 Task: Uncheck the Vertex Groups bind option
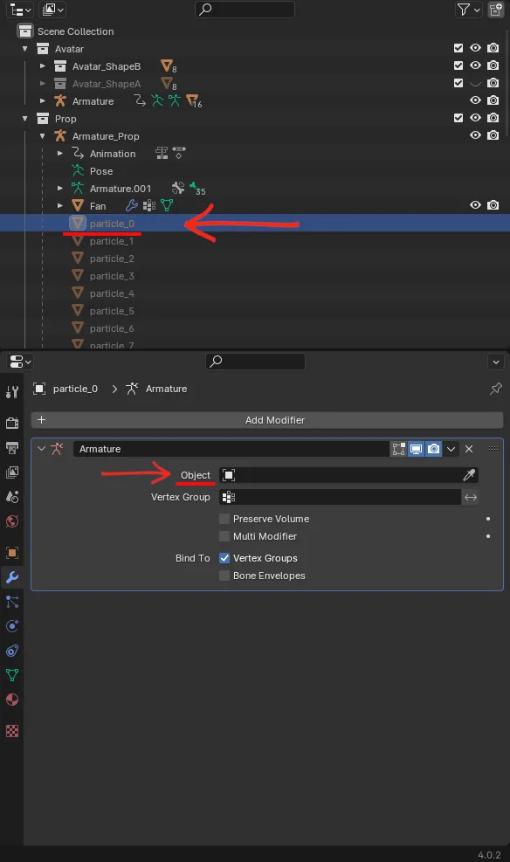(224, 558)
